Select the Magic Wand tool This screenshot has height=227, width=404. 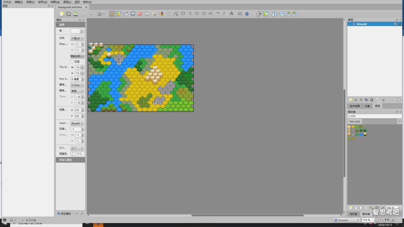154,14
